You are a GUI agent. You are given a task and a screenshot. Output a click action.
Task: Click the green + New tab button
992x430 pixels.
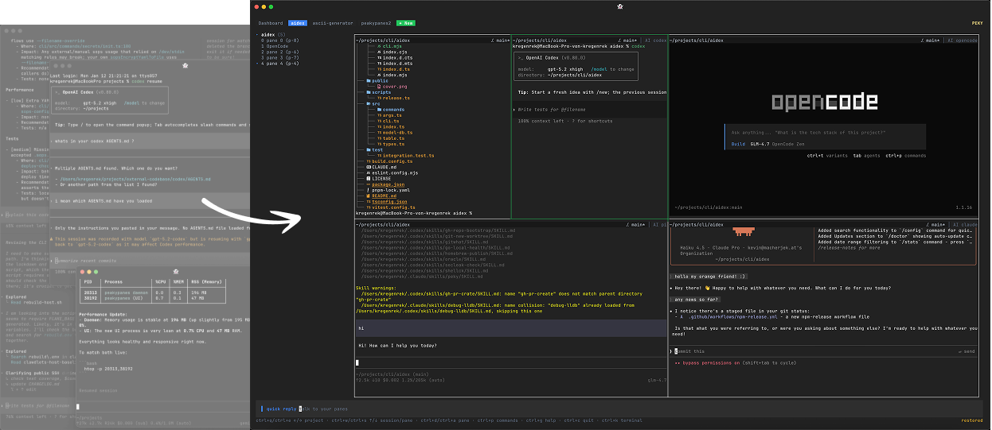(x=406, y=24)
